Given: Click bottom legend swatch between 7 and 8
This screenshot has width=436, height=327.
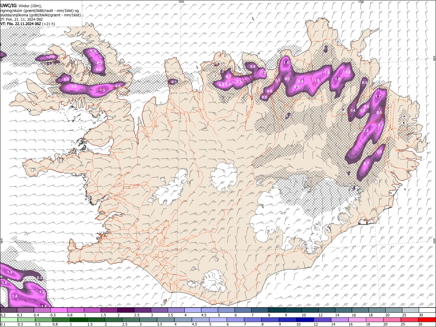Looking at the screenshot, I should pyautogui.click(x=253, y=320).
